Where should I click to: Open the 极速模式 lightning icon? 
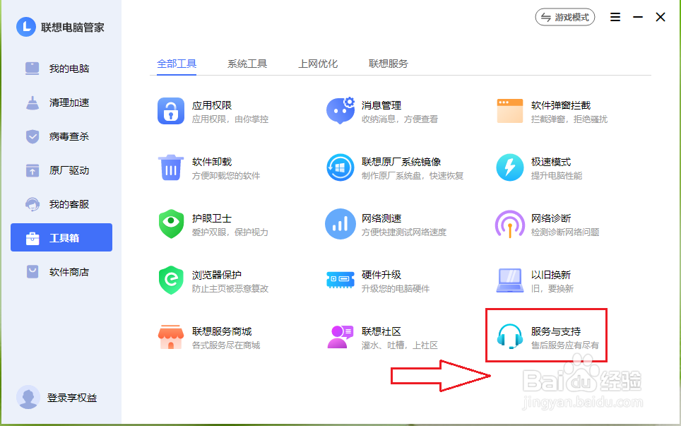point(510,167)
